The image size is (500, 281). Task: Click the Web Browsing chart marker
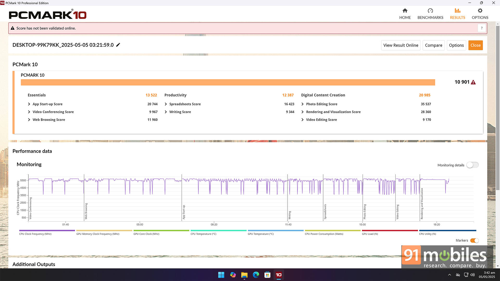click(x=86, y=211)
